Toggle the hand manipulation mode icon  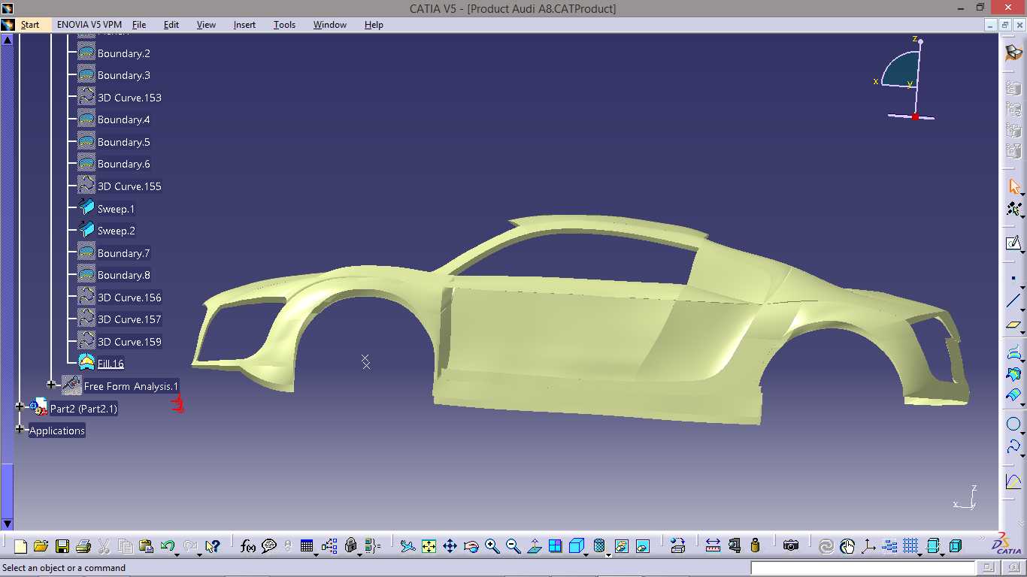(847, 546)
